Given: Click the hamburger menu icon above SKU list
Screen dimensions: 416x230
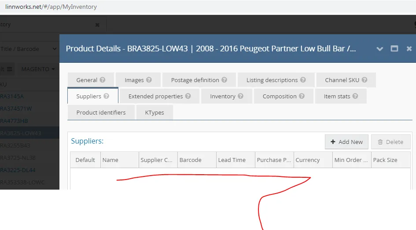Looking at the screenshot, I should [x=10, y=69].
